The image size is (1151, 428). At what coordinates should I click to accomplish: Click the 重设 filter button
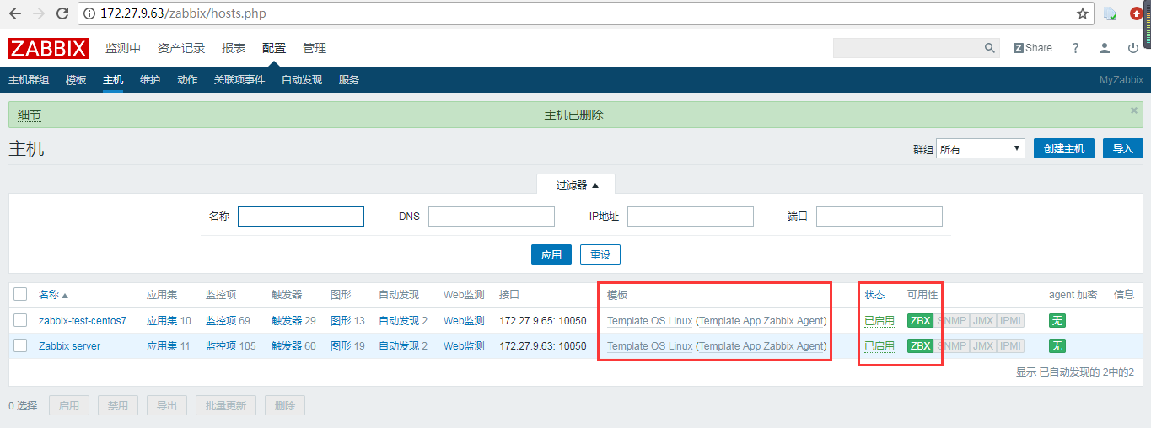[x=600, y=254]
